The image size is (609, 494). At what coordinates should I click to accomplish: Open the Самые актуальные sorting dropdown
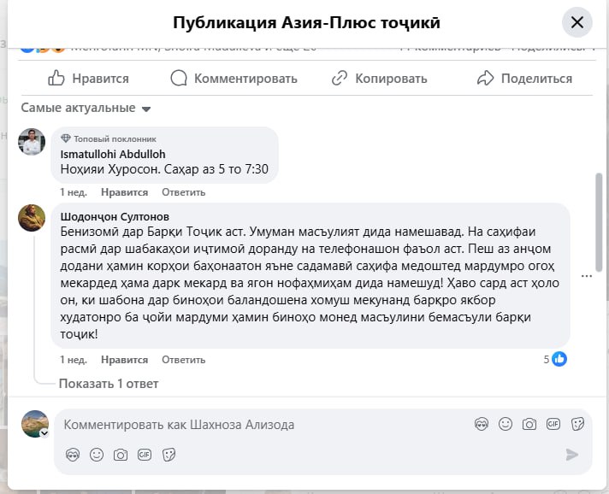pyautogui.click(x=86, y=109)
